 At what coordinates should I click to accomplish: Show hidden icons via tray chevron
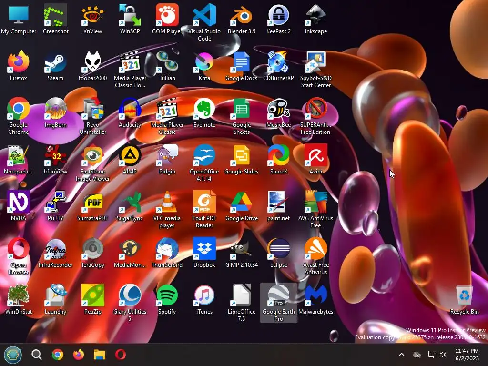pyautogui.click(x=401, y=355)
